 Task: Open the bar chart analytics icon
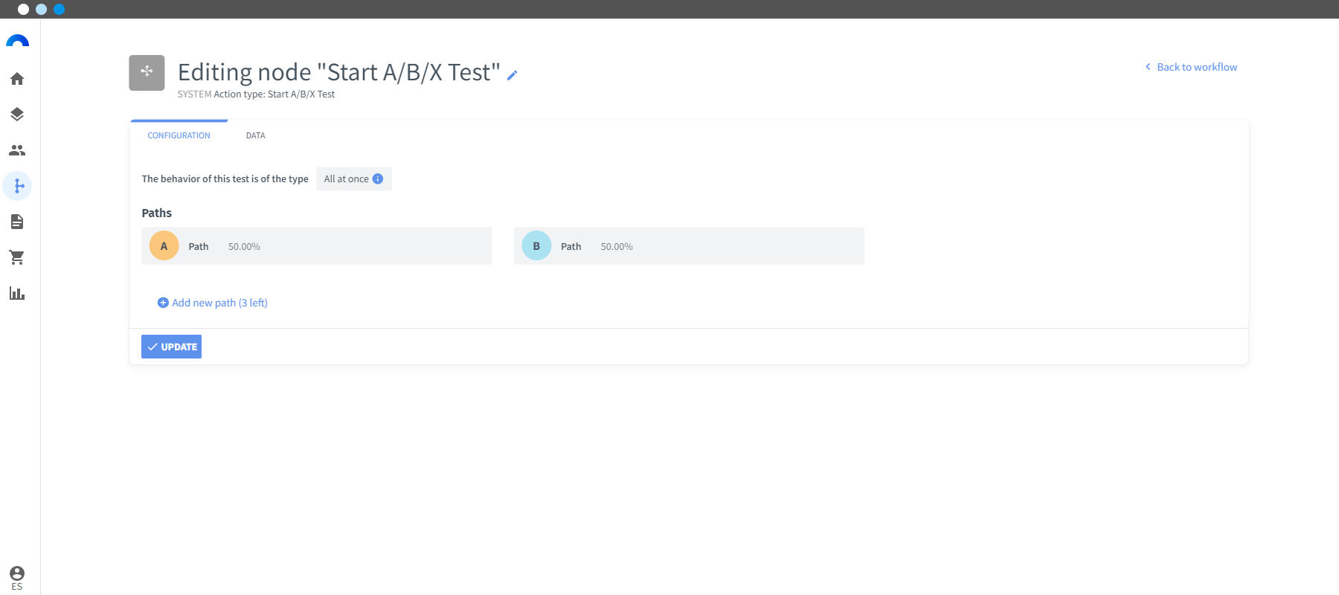pyautogui.click(x=17, y=293)
